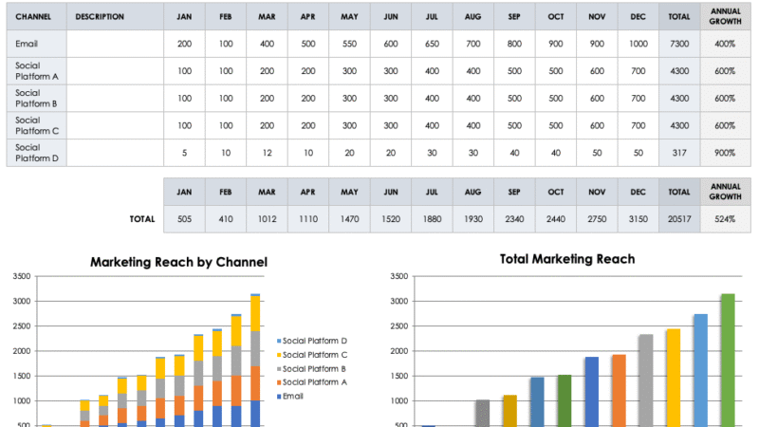Select monthly total 410 for FEB

tap(226, 219)
